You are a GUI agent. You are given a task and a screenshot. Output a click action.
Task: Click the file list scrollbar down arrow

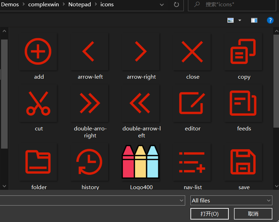[x=277, y=186]
